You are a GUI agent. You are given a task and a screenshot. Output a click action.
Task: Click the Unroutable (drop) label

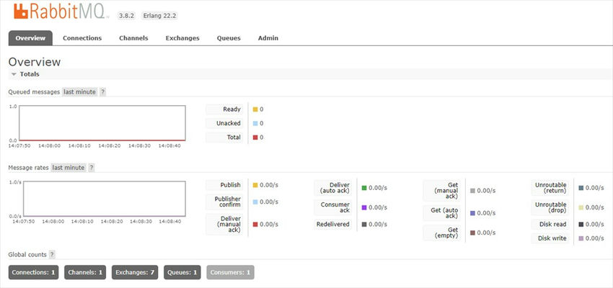point(550,207)
